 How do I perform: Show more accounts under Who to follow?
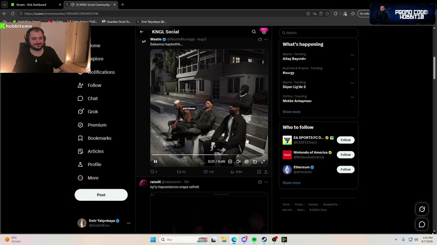coord(292,183)
